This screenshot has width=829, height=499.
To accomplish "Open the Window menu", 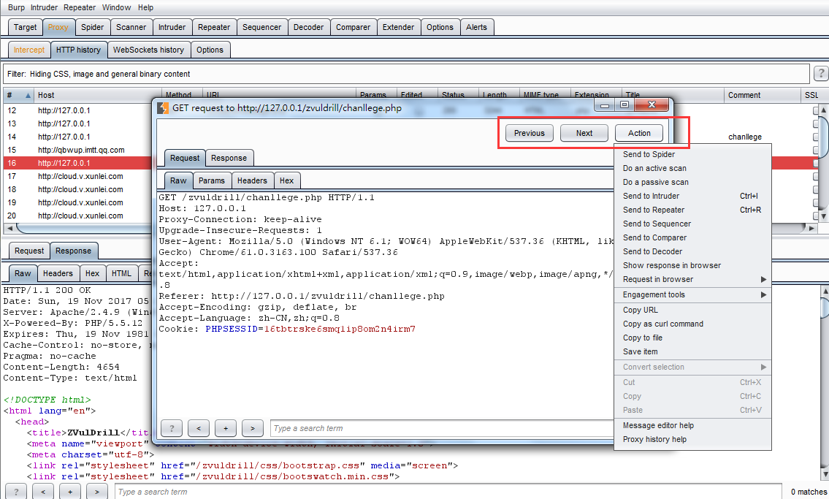I will [116, 7].
